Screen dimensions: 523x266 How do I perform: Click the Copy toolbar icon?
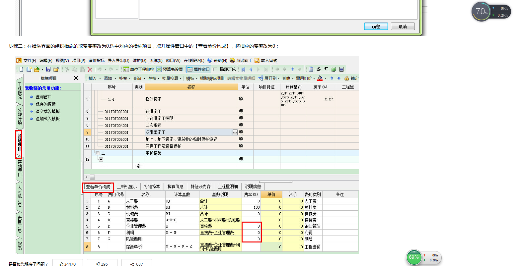tap(75, 69)
